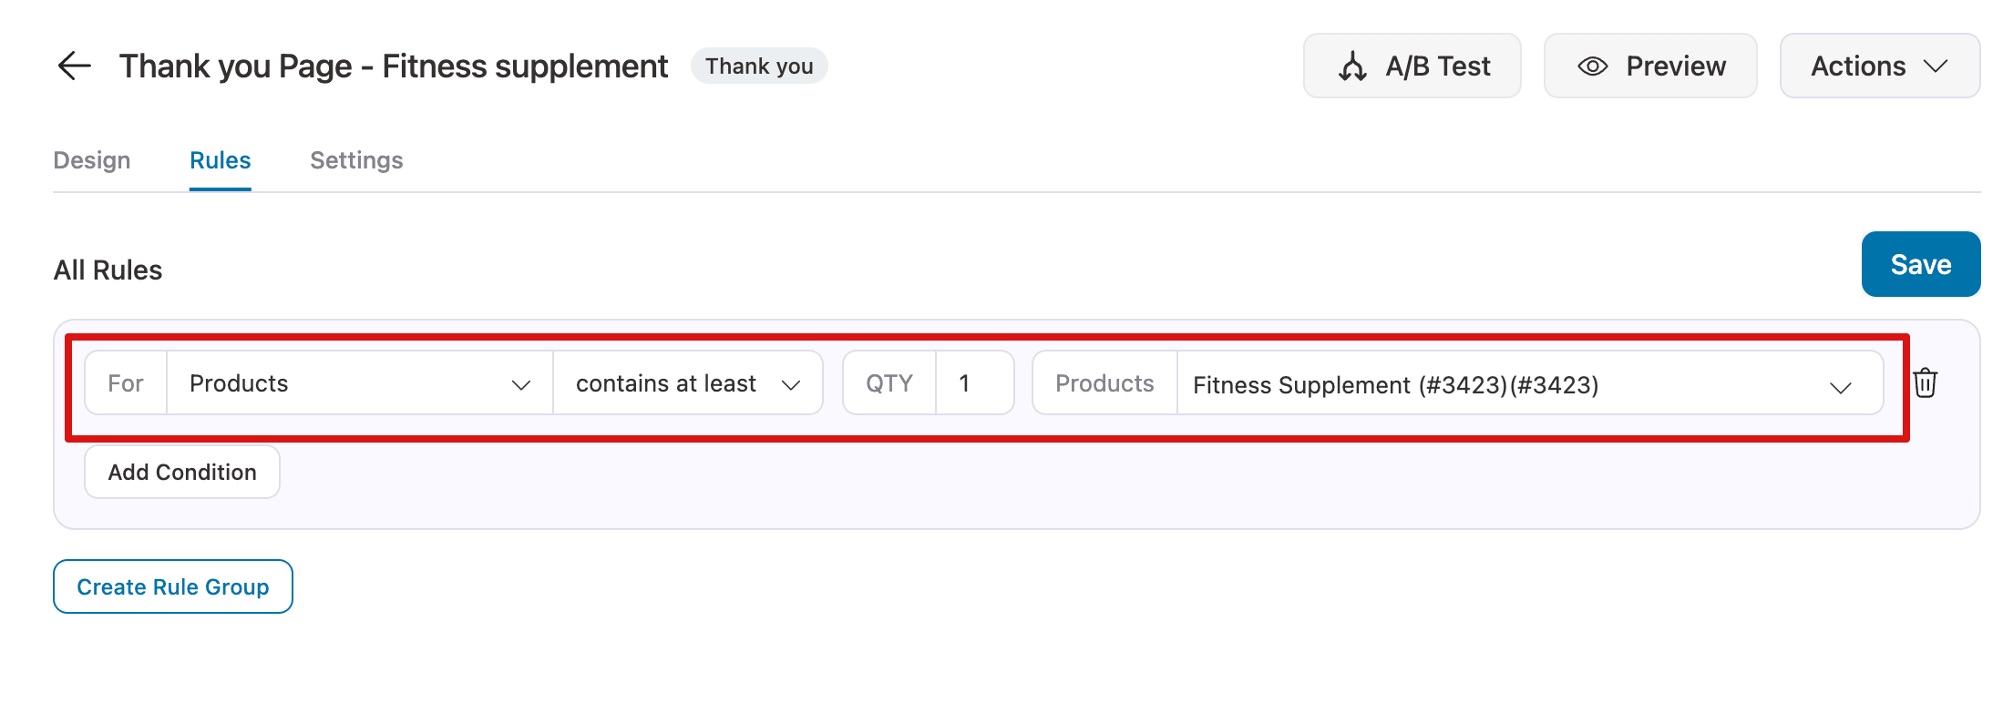Open the Preview of the thank you page
The width and height of the screenshot is (2003, 703).
click(x=1649, y=66)
